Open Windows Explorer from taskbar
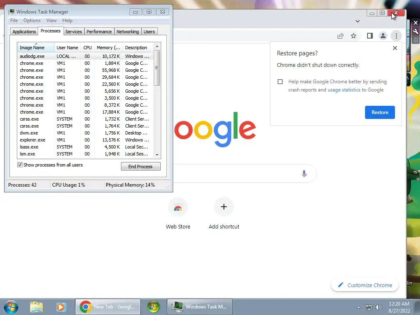 [37, 307]
